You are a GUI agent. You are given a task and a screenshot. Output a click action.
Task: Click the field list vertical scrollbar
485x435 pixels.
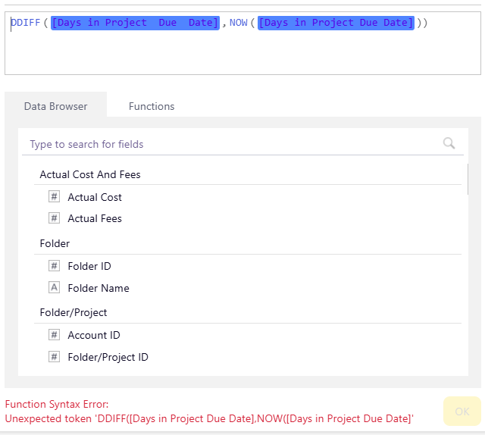[x=468, y=180]
